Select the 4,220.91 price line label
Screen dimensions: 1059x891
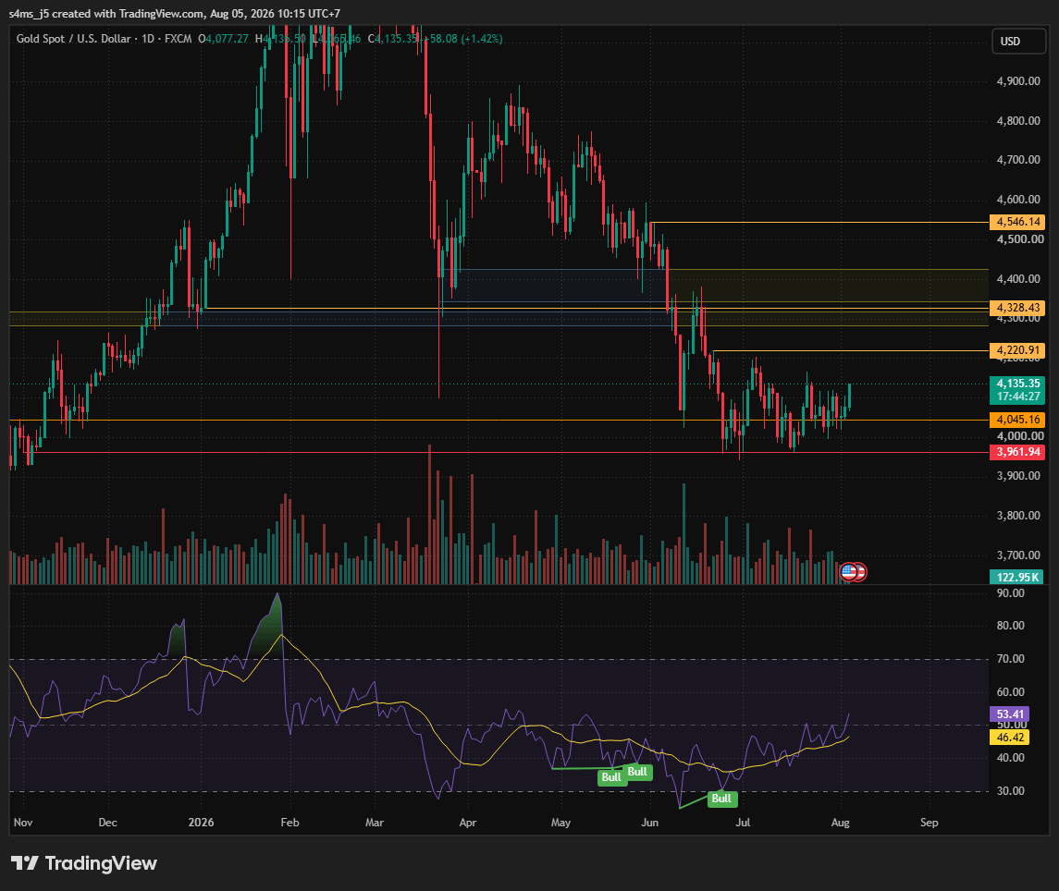pyautogui.click(x=1017, y=350)
